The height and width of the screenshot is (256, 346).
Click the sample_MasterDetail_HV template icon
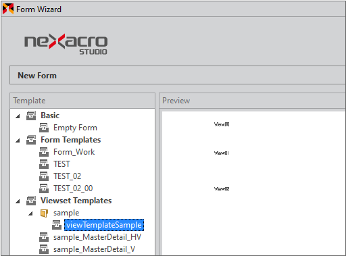(x=44, y=237)
